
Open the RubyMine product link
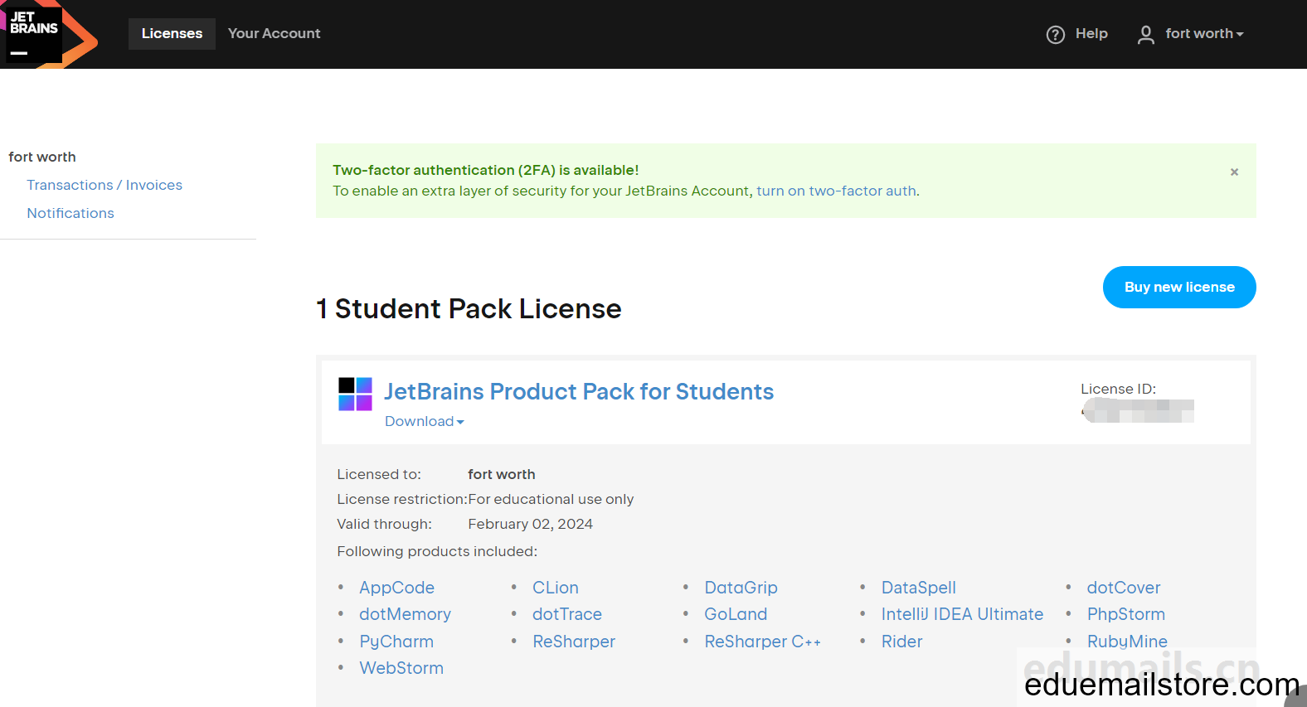pyautogui.click(x=1127, y=642)
